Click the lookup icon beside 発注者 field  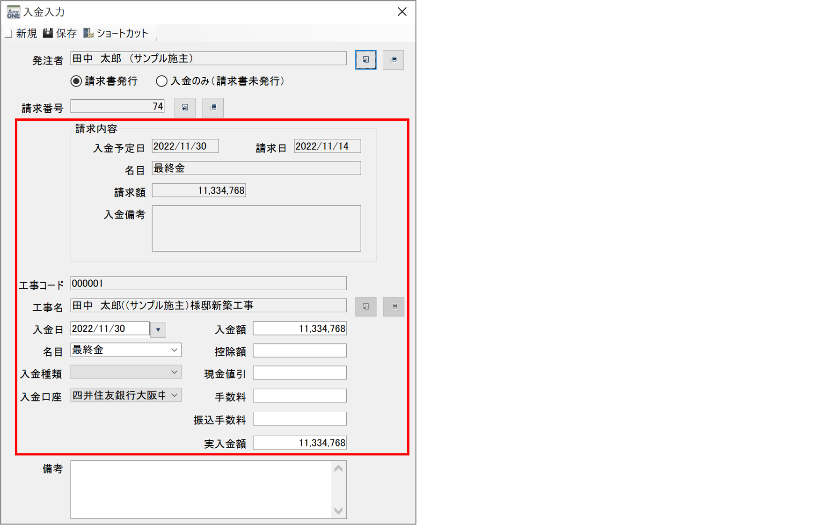click(365, 60)
